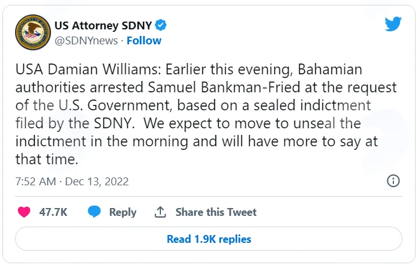
Task: Click the blue reply speech bubble icon
Action: [94, 212]
